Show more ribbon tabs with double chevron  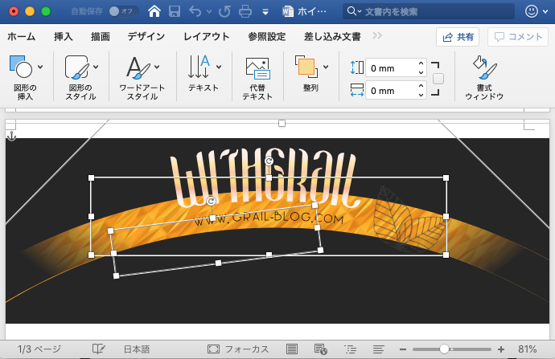(377, 35)
